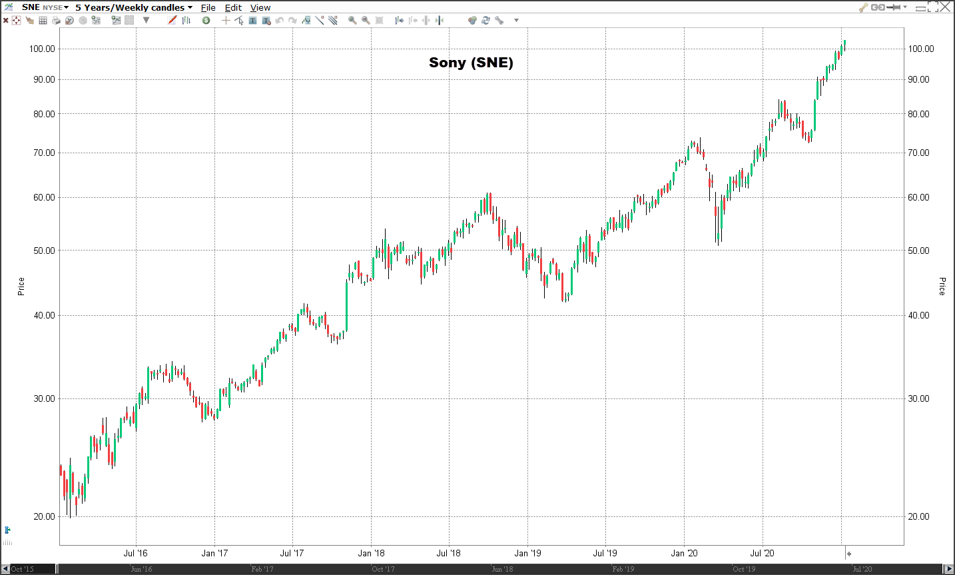Click the Oct '15 label in the bottom scrollbar

click(x=22, y=569)
